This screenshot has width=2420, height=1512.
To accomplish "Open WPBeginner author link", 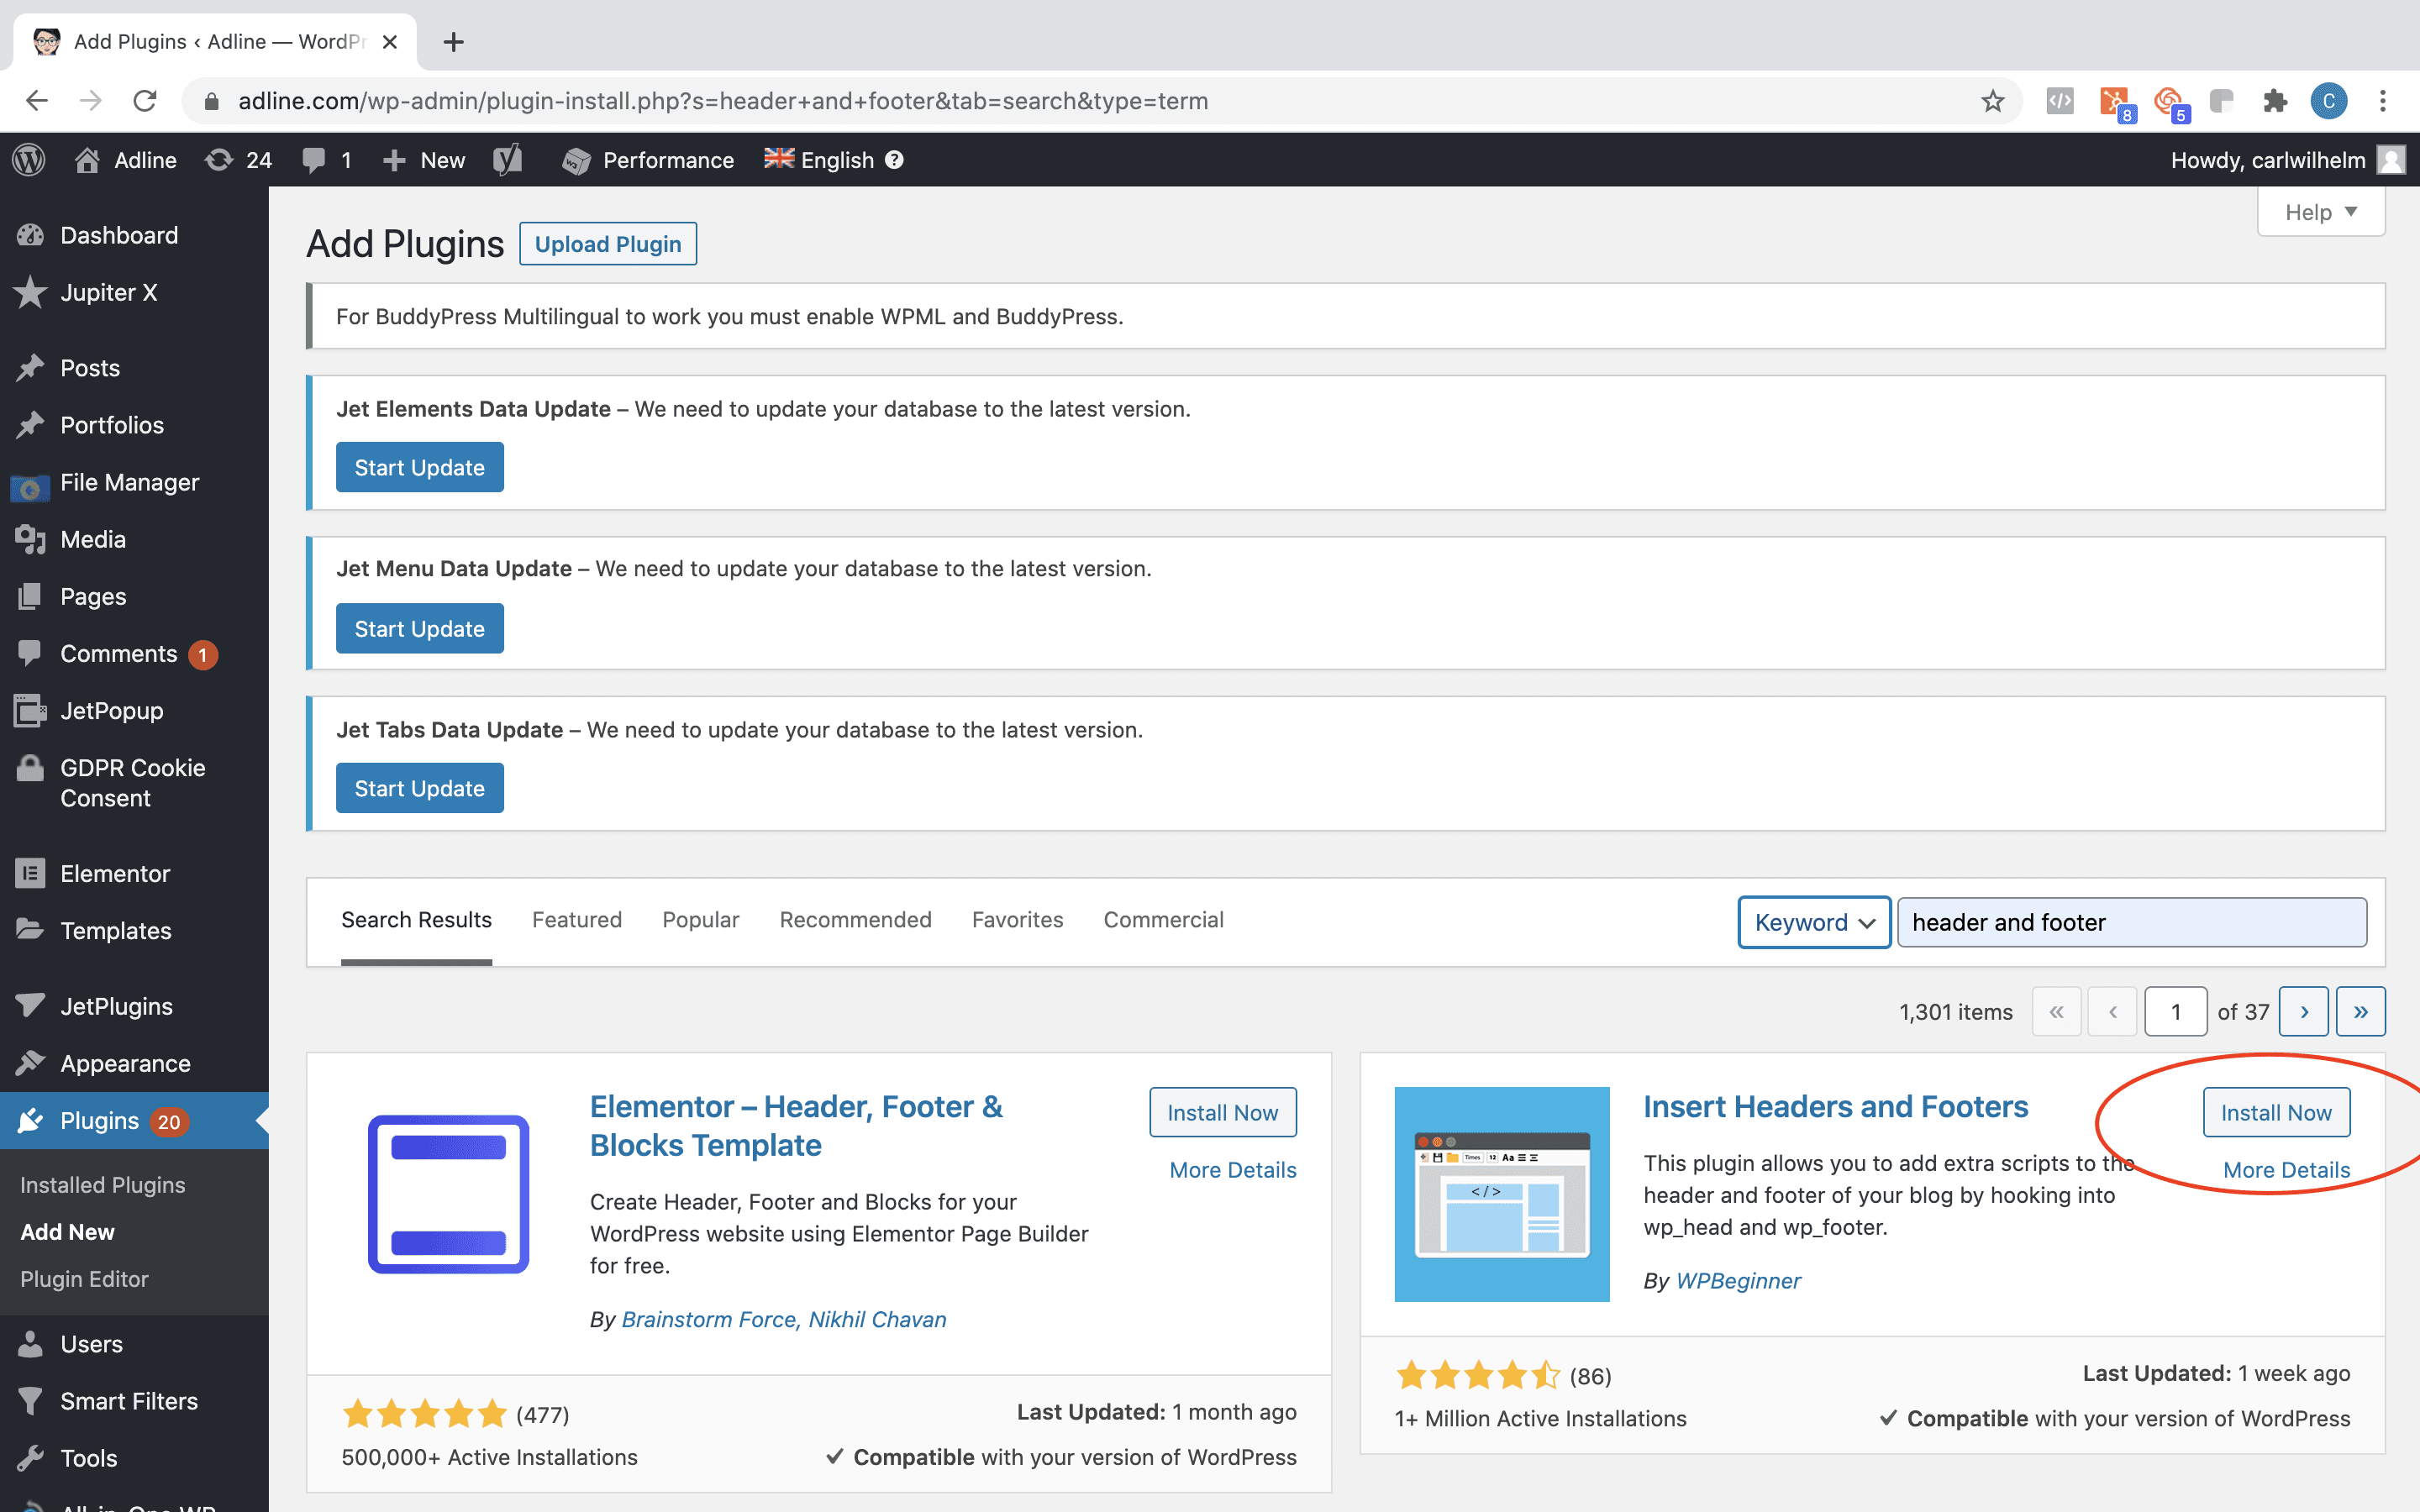I will [x=1738, y=1280].
